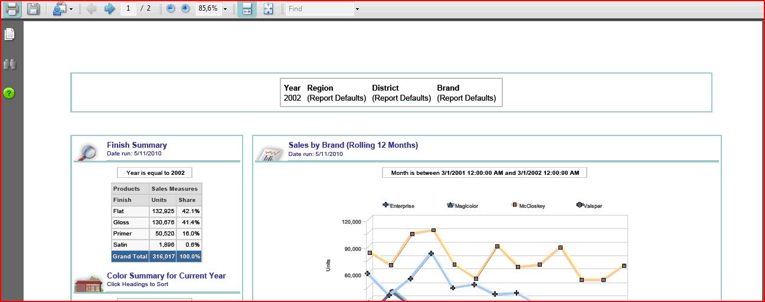The width and height of the screenshot is (765, 302).
Task: Click the 50,520 units cell
Action: pyautogui.click(x=163, y=233)
